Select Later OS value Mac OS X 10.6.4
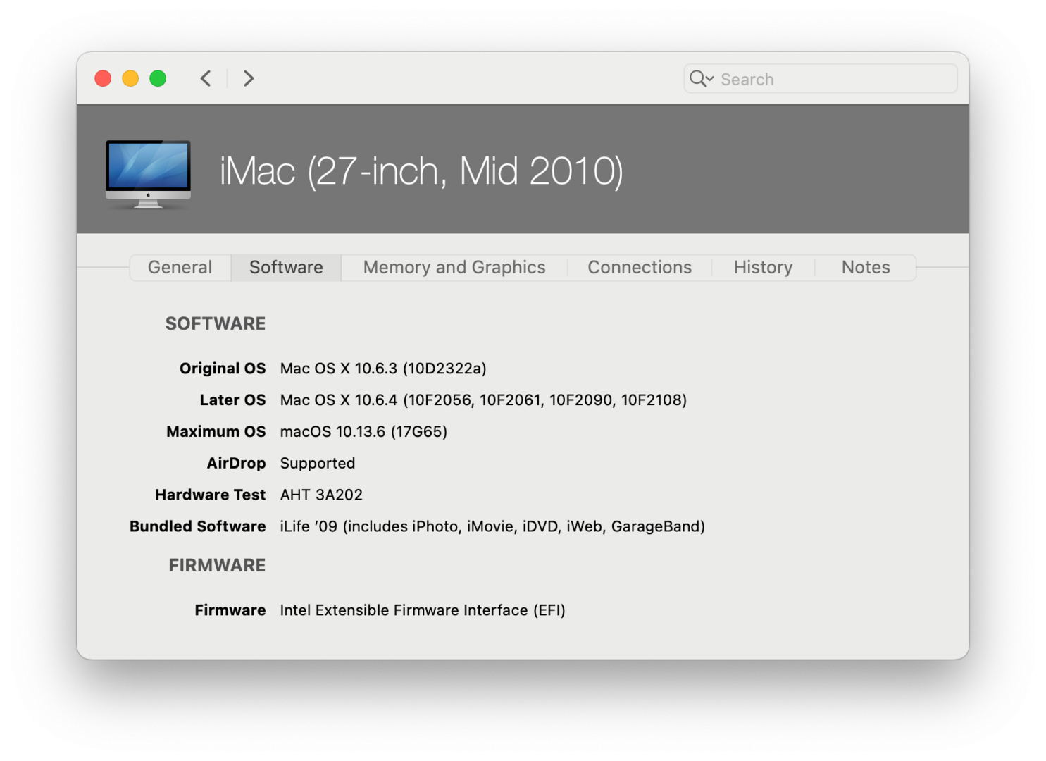Screen dimensions: 1046x761 [x=483, y=400]
